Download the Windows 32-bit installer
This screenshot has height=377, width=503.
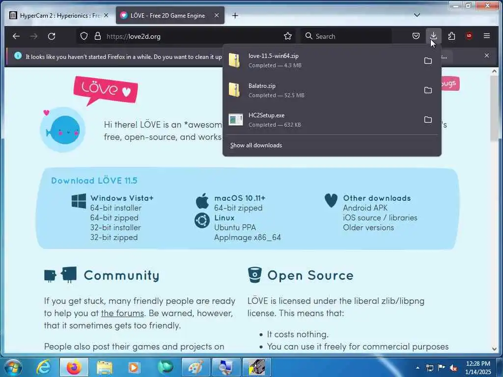pyautogui.click(x=115, y=228)
